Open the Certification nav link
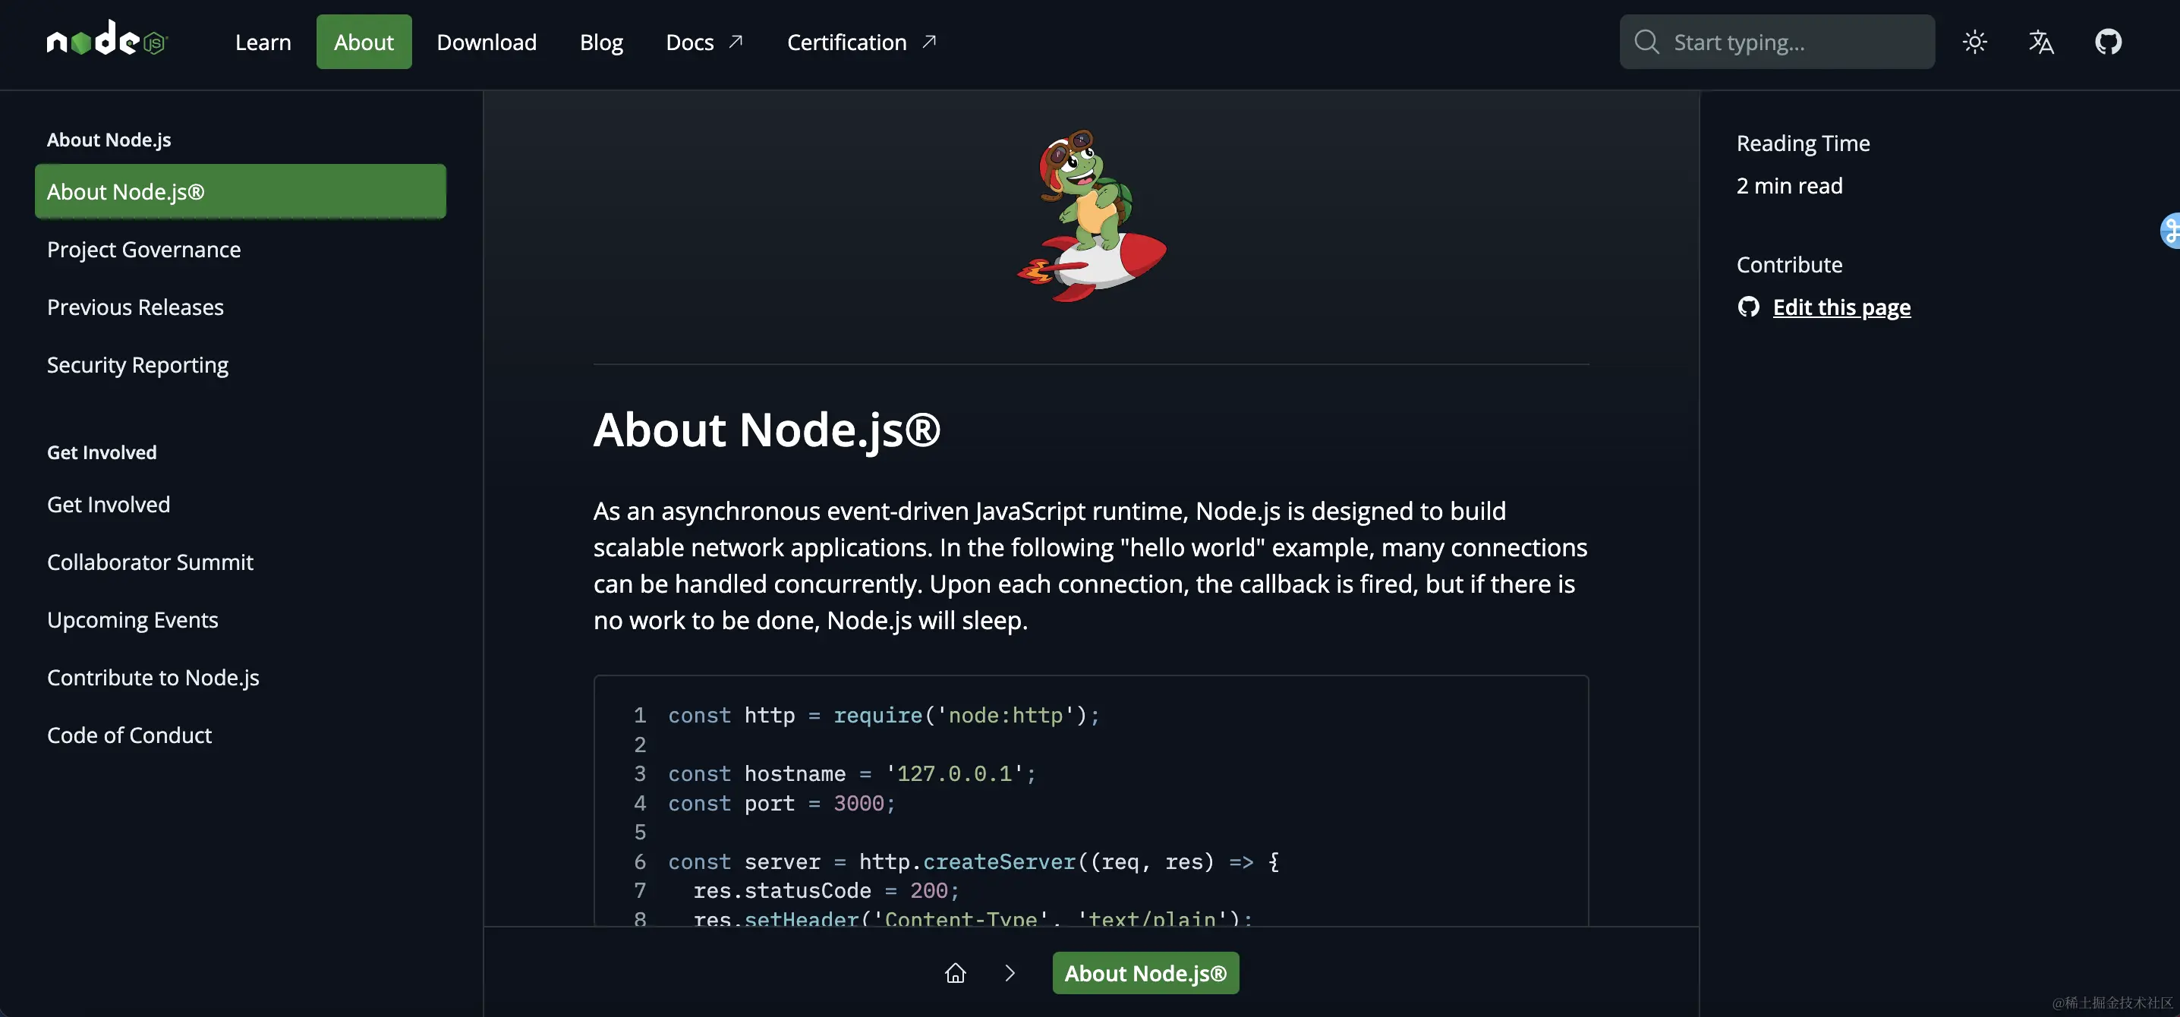Viewport: 2180px width, 1017px height. coord(862,42)
